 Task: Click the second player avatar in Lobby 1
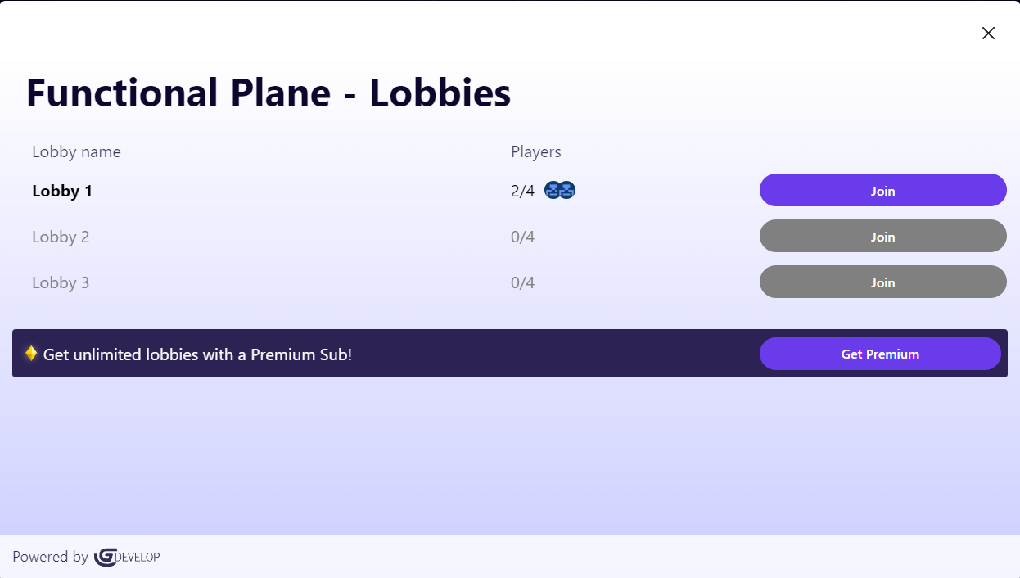[566, 190]
